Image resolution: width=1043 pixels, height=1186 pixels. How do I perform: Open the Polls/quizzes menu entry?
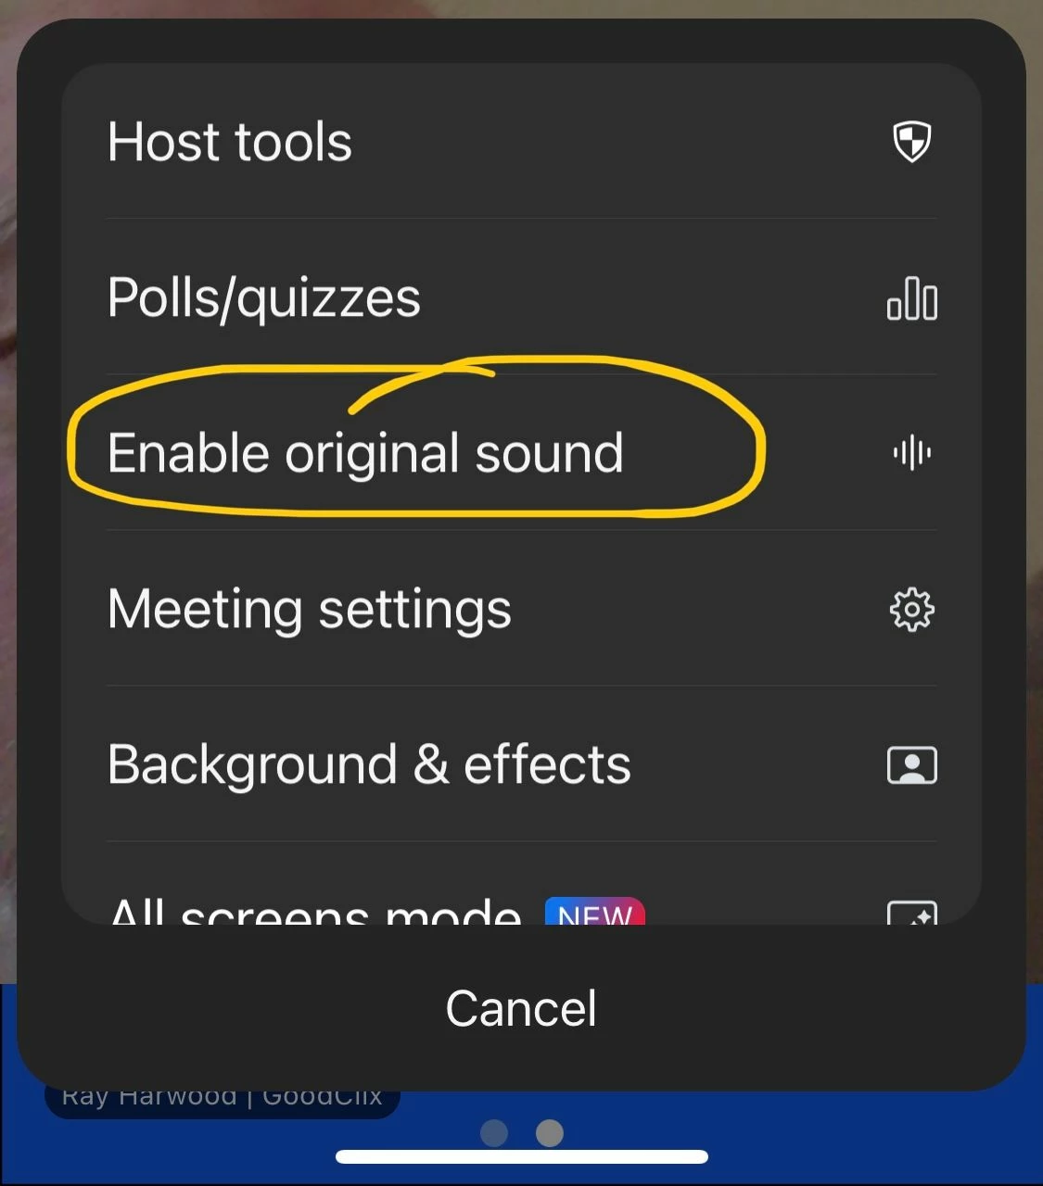(521, 297)
